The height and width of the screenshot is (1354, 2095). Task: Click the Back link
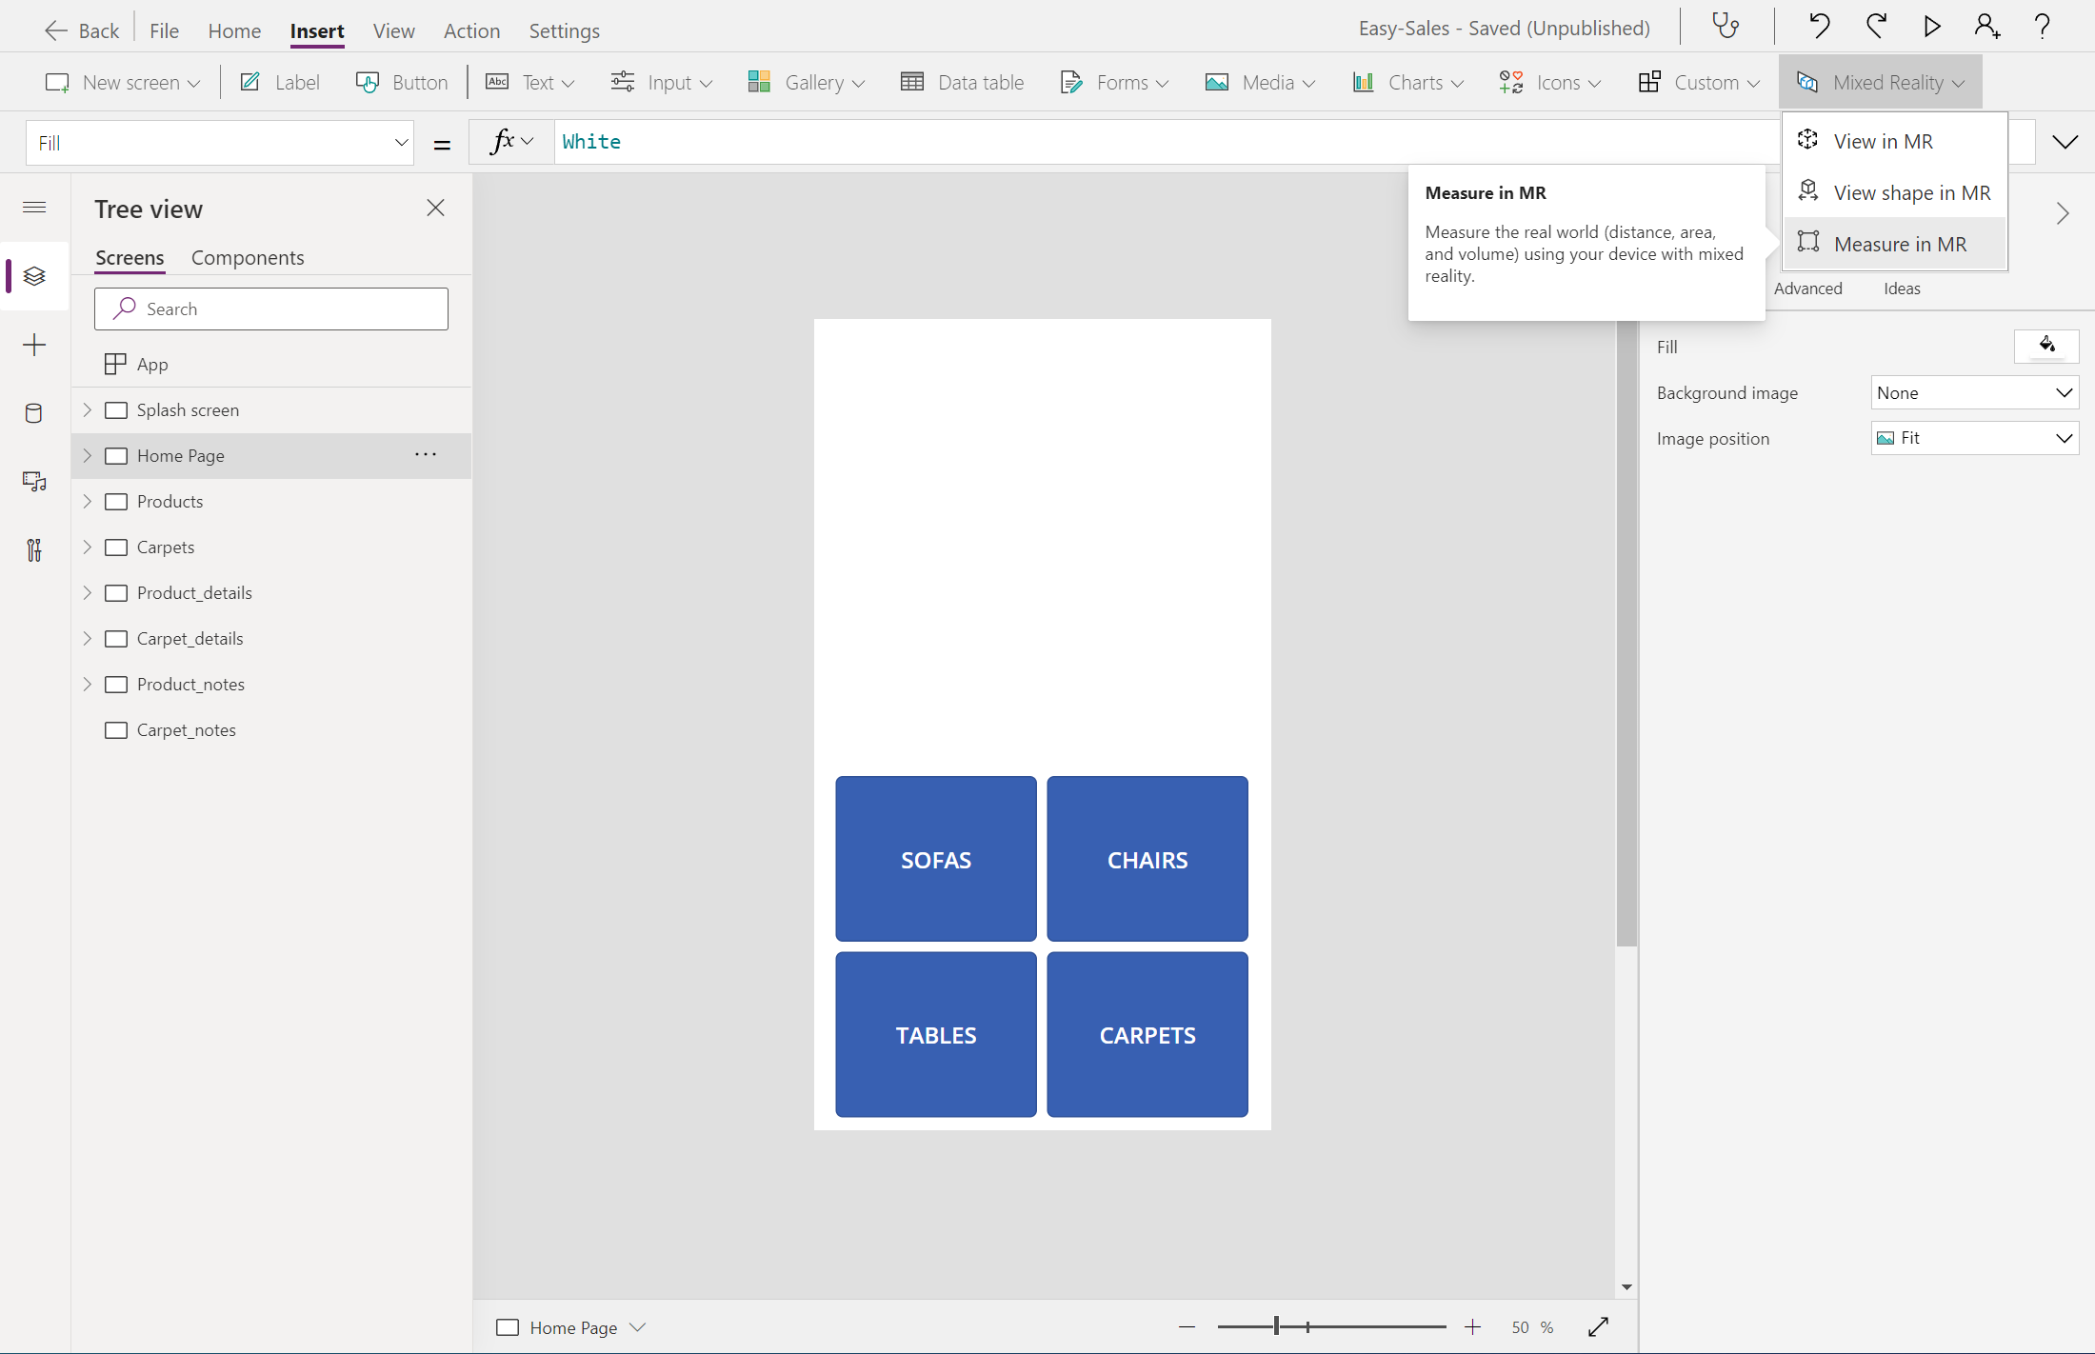(82, 30)
